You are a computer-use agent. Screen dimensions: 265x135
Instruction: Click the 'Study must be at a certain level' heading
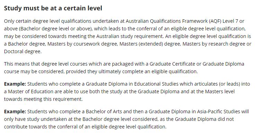(53, 8)
